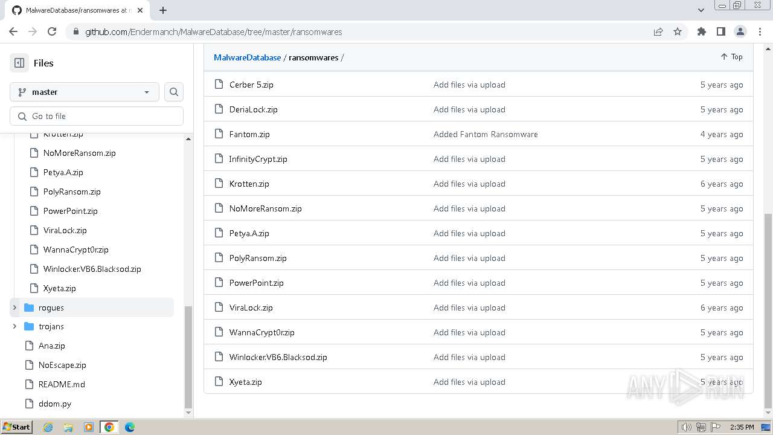Click file icon beside DeriaLock.zip row
This screenshot has width=773, height=435.
219,109
